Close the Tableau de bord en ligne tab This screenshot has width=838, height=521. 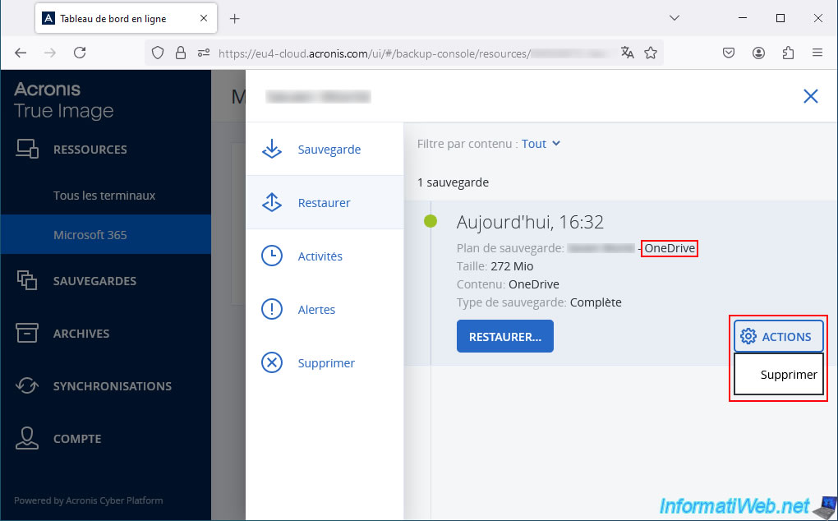pos(204,19)
